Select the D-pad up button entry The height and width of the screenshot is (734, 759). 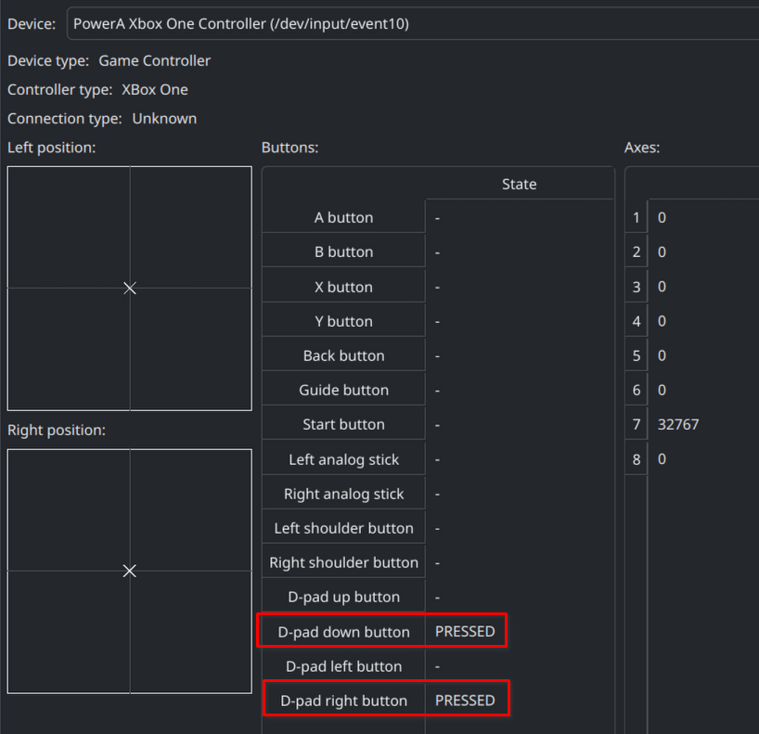[343, 596]
